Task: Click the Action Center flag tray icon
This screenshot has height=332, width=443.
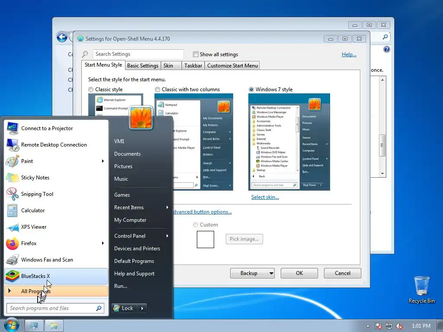Action: 378,326
